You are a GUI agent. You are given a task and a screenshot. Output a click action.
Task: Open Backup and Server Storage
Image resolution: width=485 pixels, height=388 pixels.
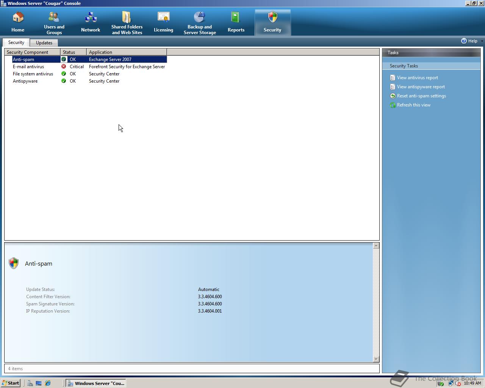point(200,23)
